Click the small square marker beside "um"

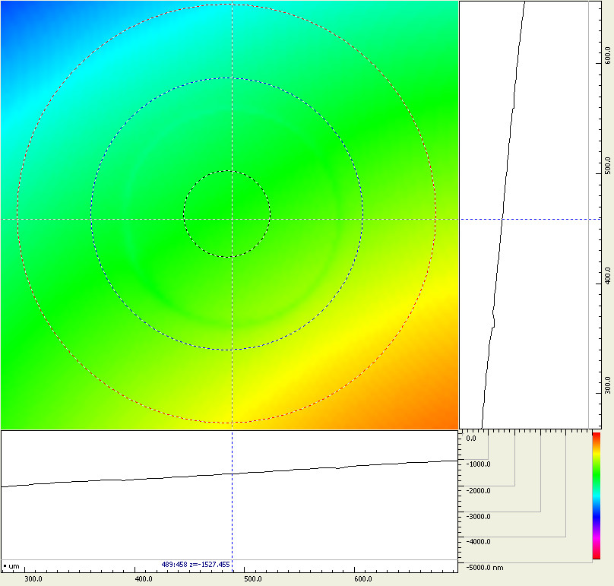point(5,566)
